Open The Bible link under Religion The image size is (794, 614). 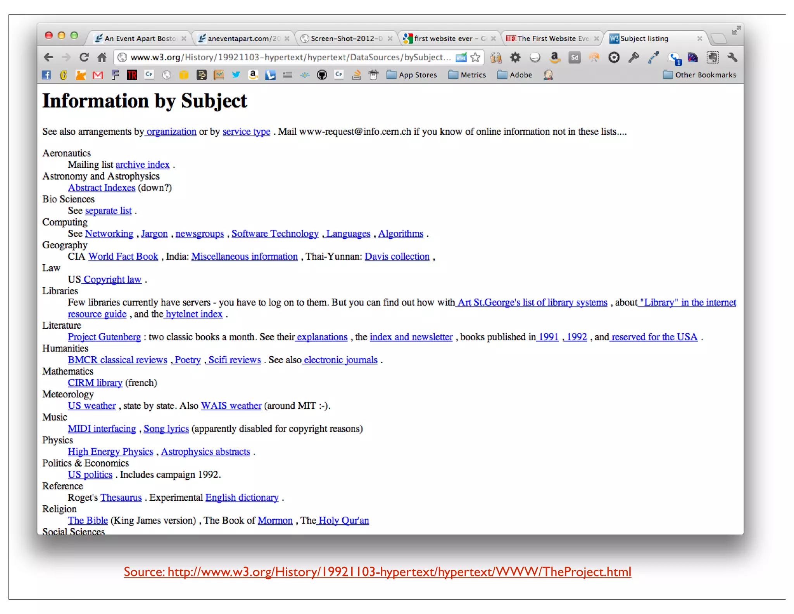[x=88, y=520]
